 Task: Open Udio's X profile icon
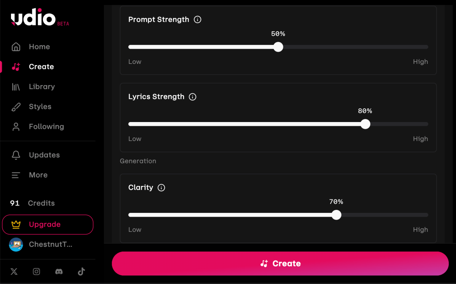click(14, 271)
